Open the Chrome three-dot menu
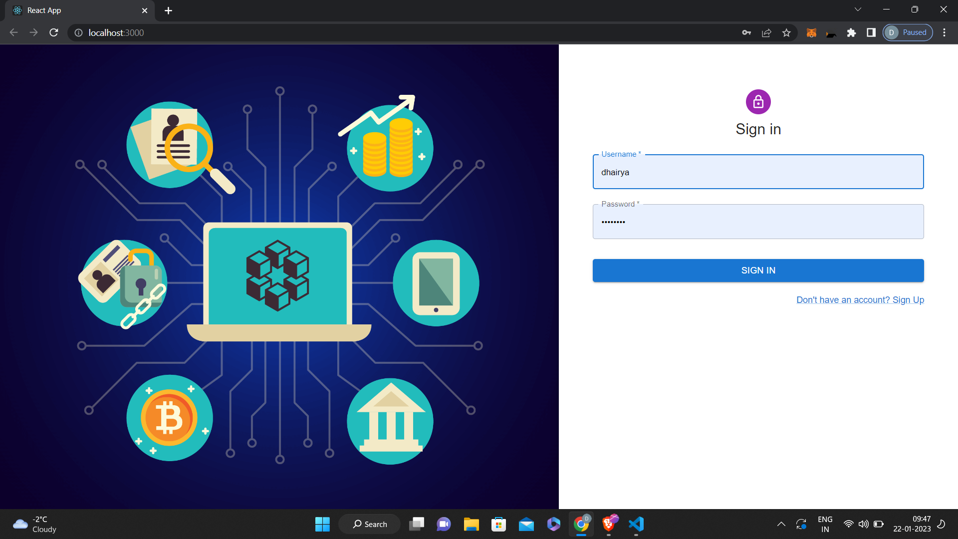This screenshot has height=539, width=958. pyautogui.click(x=944, y=33)
